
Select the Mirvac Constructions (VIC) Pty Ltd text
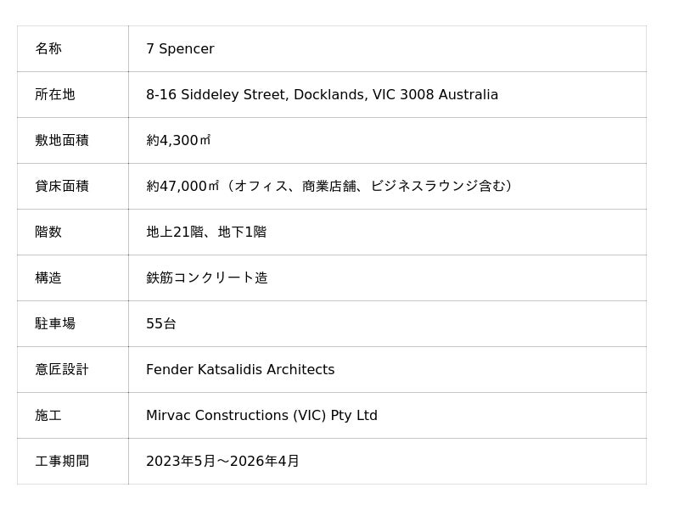[x=261, y=416]
